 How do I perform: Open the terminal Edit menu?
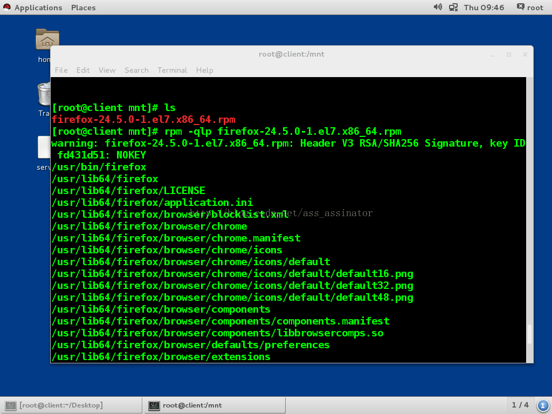click(x=83, y=70)
